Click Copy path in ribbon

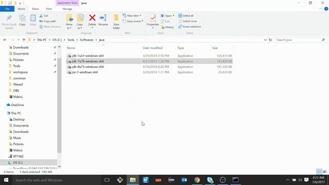pyautogui.click(x=48, y=21)
